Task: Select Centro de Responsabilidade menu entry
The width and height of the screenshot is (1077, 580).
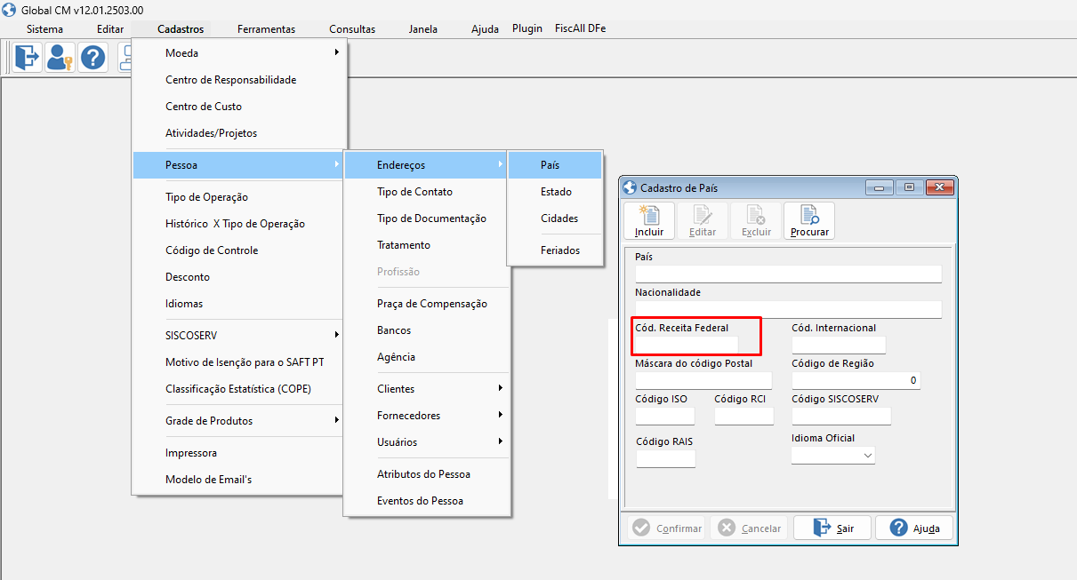Action: (239, 80)
